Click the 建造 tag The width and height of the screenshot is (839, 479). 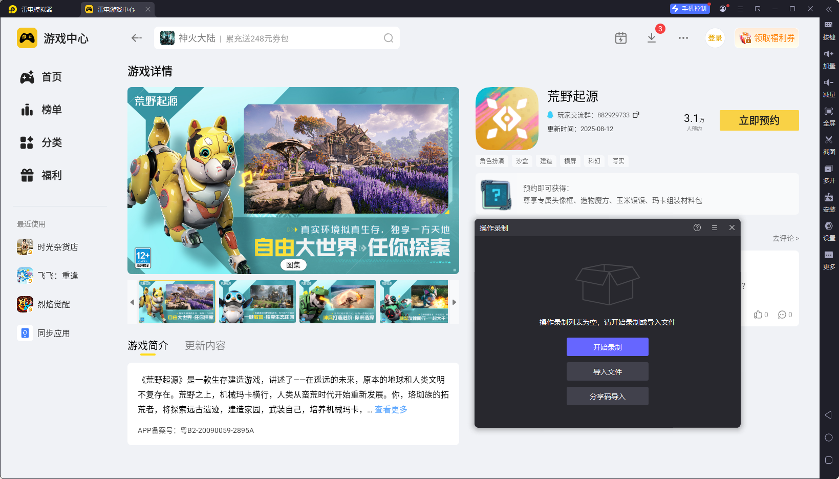(x=546, y=161)
